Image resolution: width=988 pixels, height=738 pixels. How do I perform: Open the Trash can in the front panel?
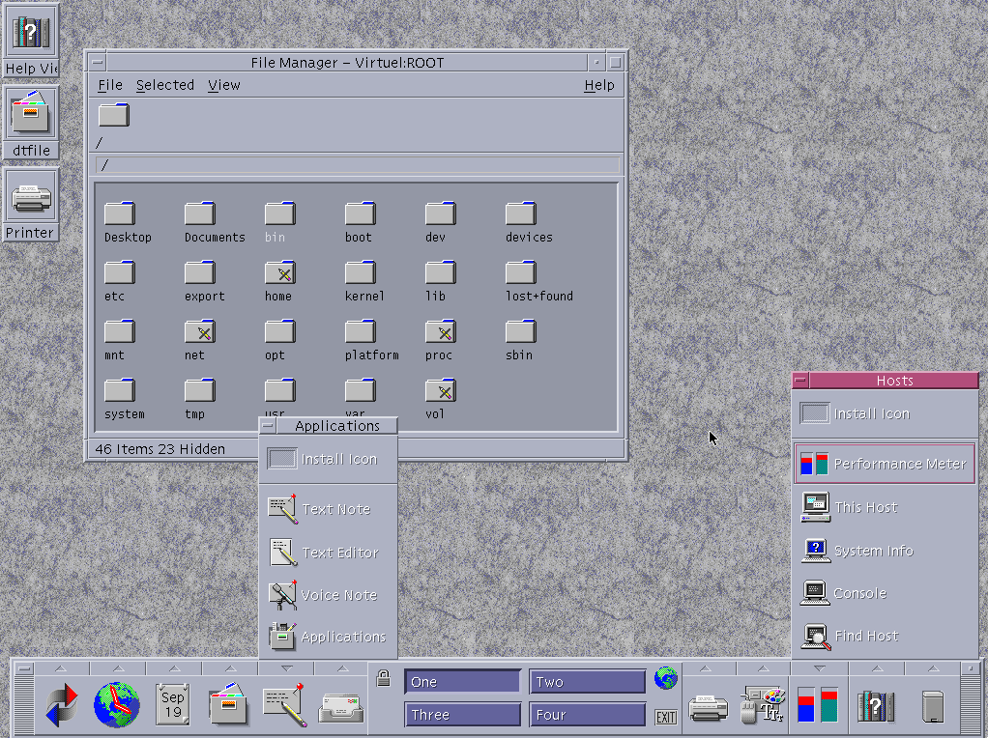(933, 706)
